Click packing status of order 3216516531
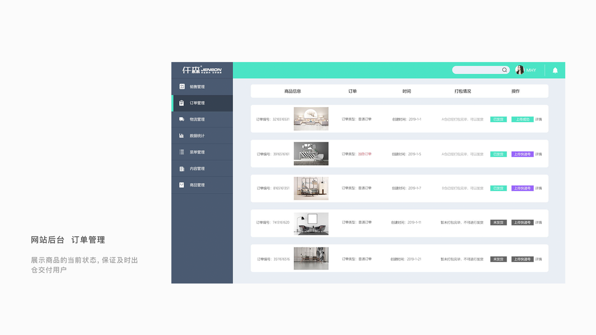596x335 pixels. click(x=462, y=119)
